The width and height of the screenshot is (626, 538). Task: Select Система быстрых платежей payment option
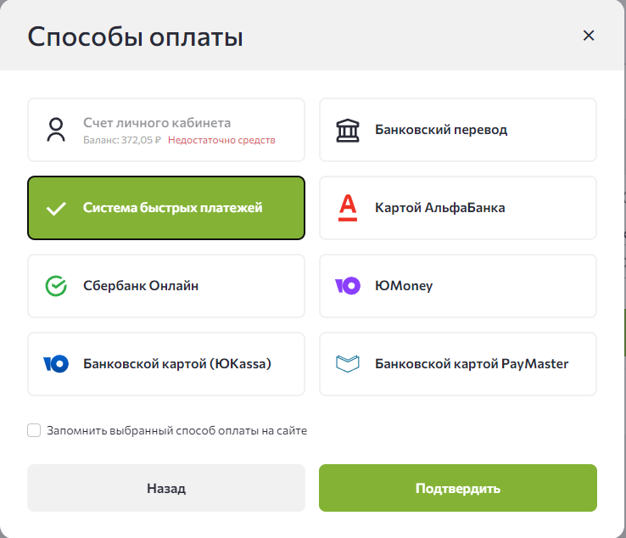pyautogui.click(x=166, y=208)
